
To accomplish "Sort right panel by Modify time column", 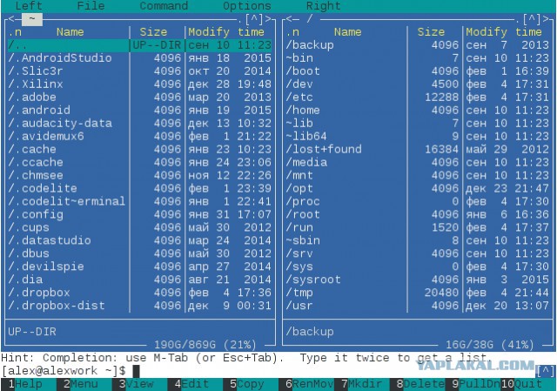I will pos(504,32).
